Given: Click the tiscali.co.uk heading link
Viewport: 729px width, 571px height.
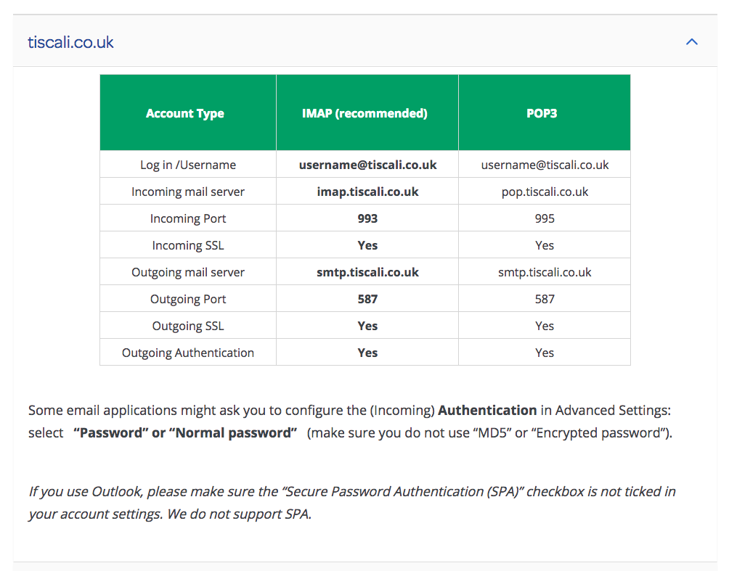Looking at the screenshot, I should tap(70, 42).
